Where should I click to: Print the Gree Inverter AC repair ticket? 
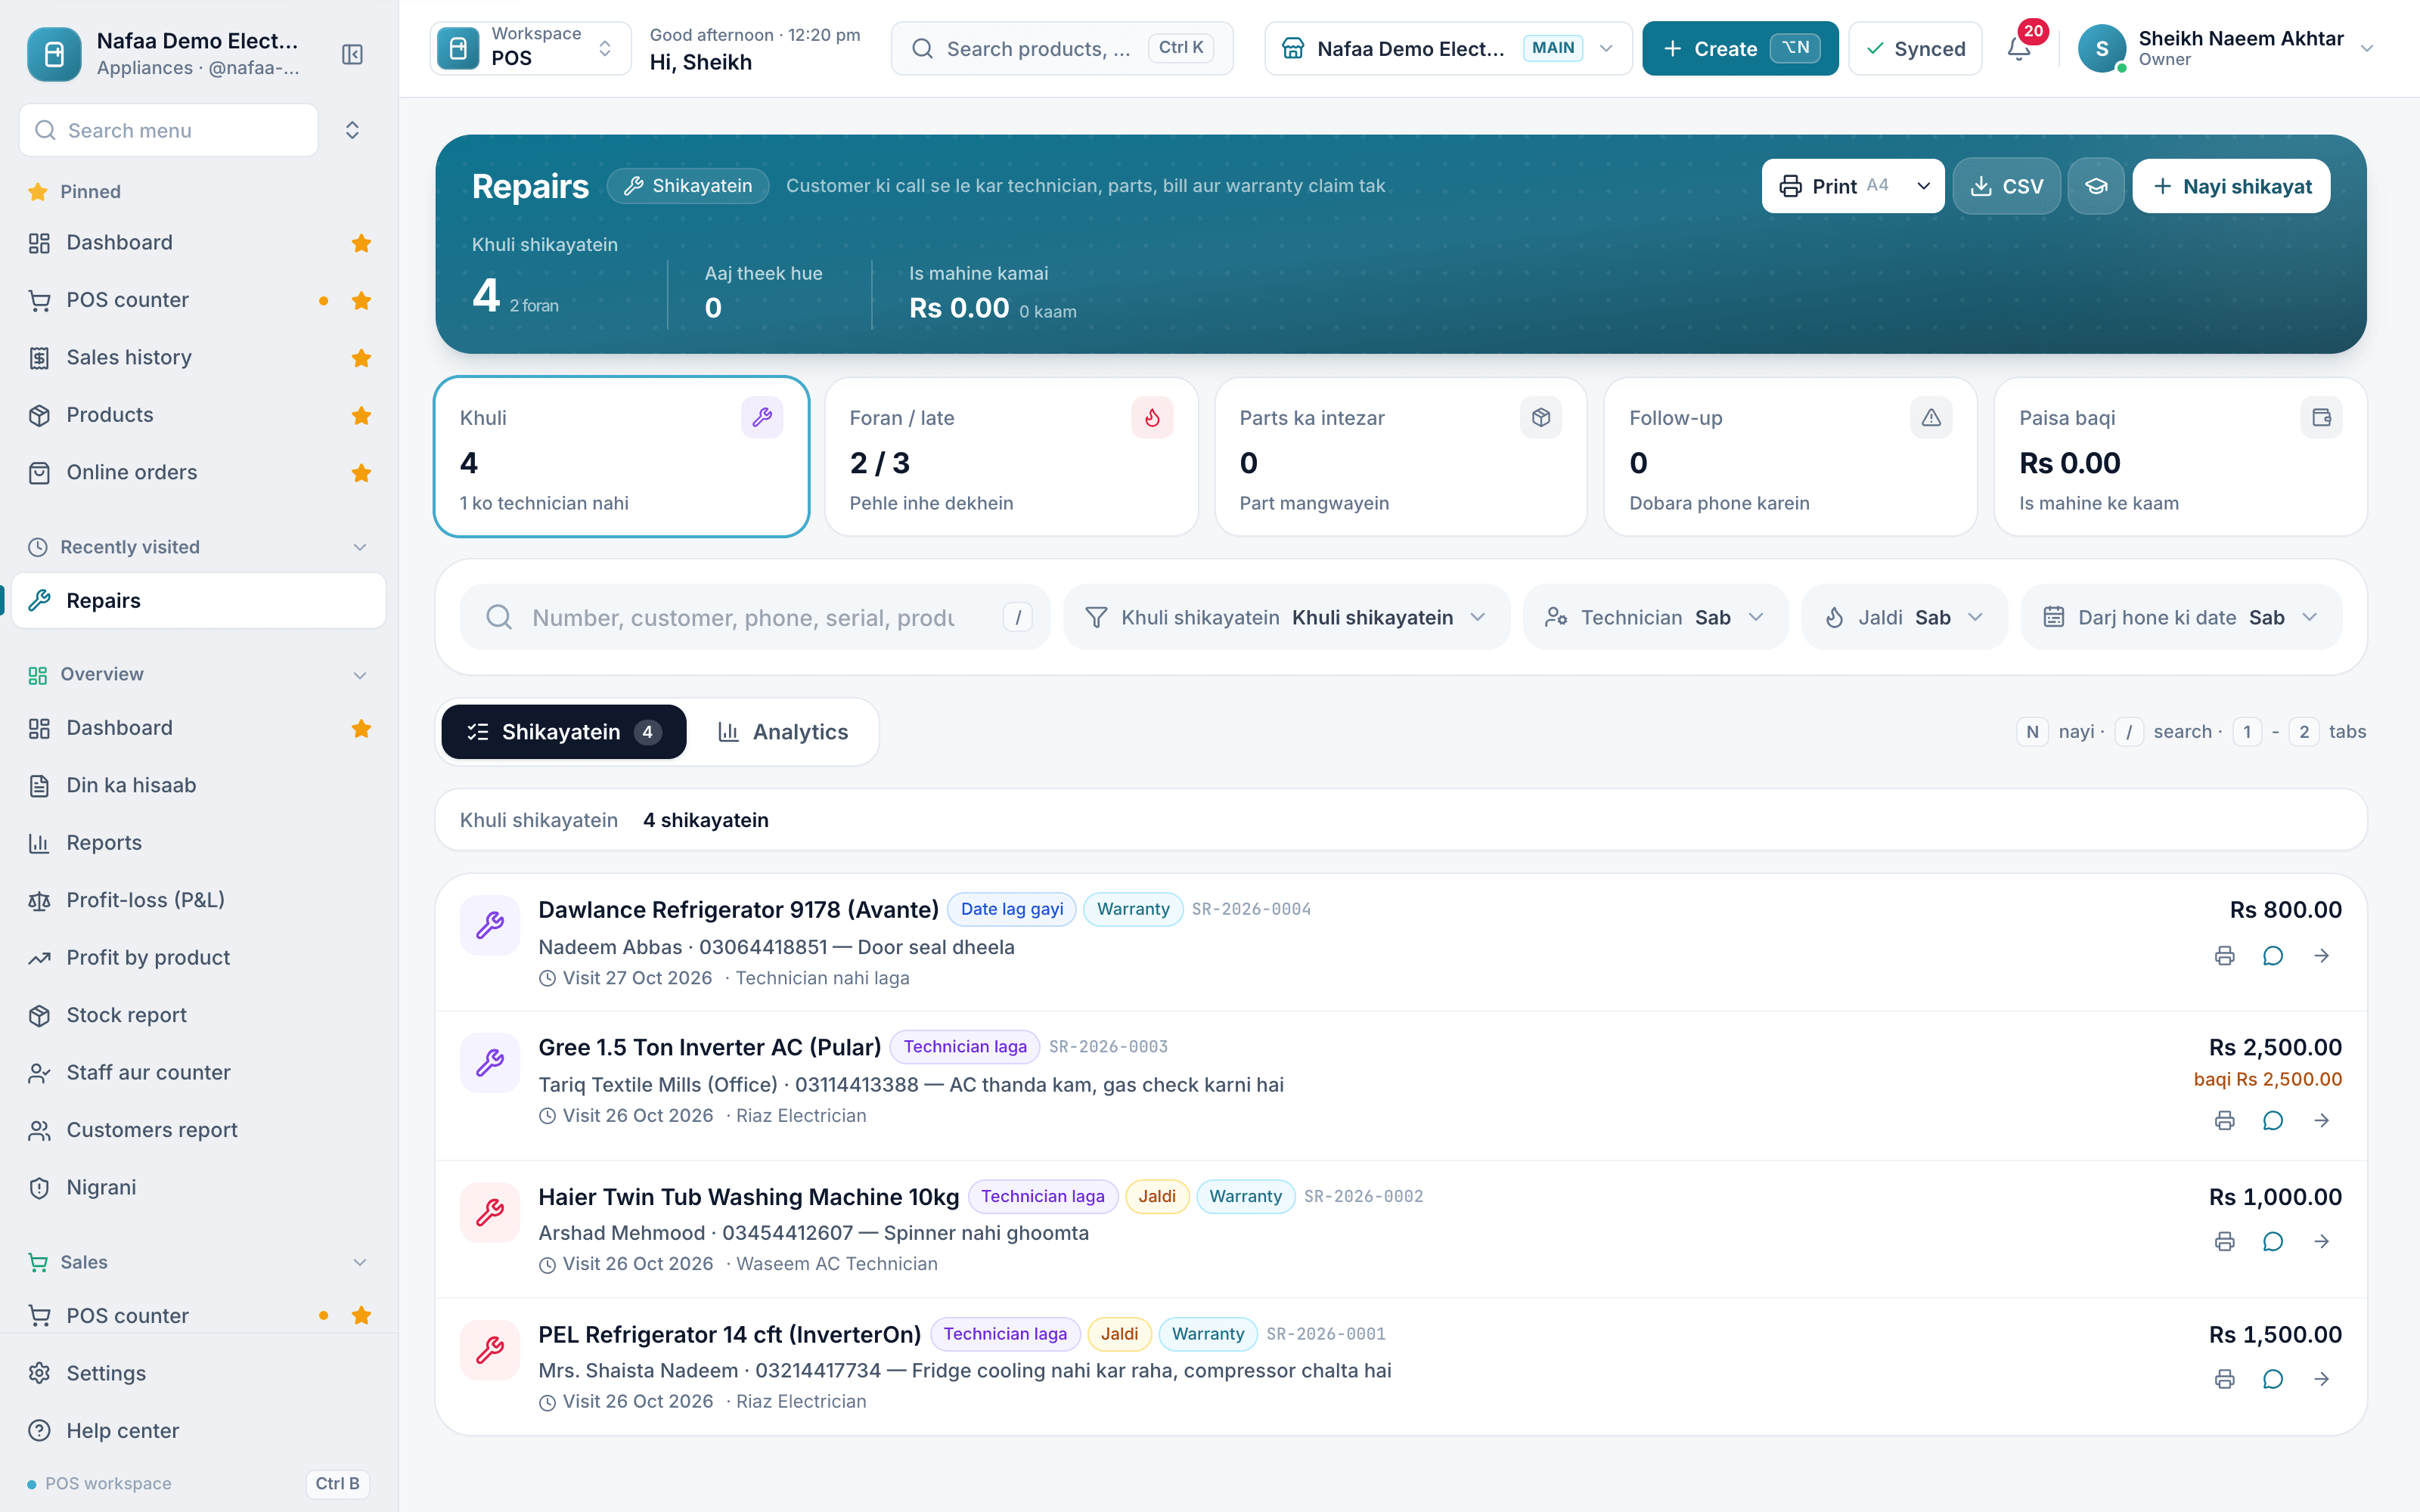click(x=2224, y=1120)
